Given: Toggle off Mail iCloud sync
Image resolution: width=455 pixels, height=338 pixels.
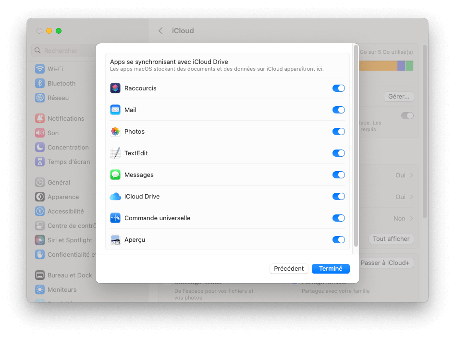Looking at the screenshot, I should [x=339, y=110].
